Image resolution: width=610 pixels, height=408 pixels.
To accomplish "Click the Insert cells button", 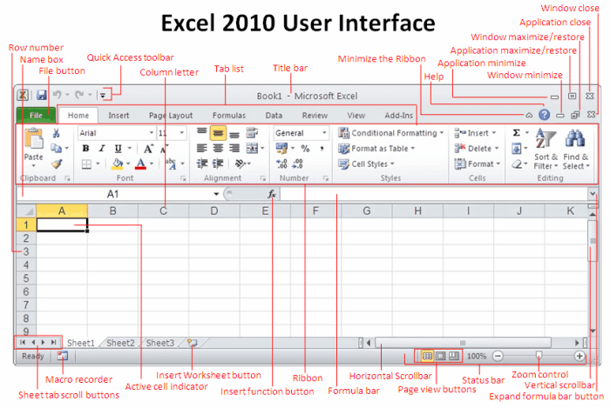I will coord(475,133).
